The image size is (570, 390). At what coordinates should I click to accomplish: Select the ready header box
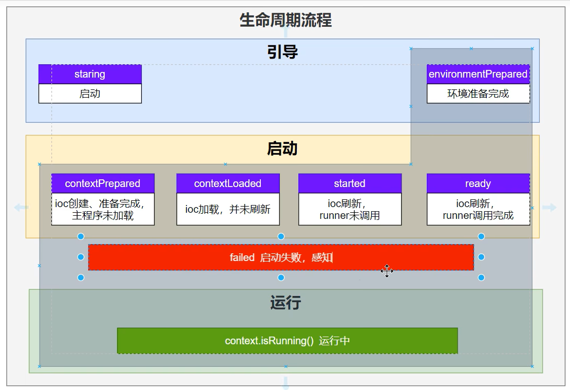pos(478,183)
